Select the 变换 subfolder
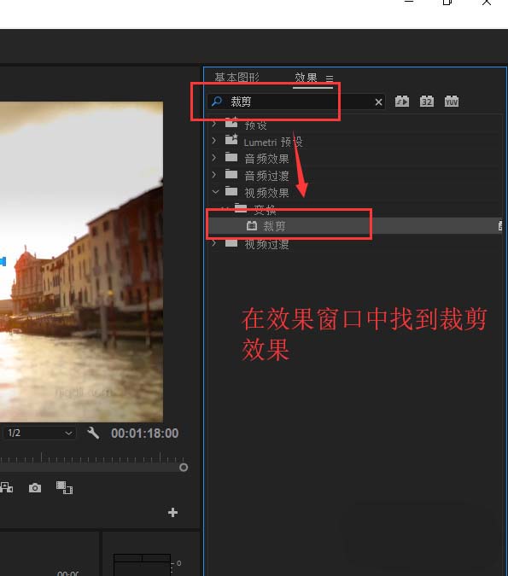Screen dimensions: 508x576 (x=265, y=210)
